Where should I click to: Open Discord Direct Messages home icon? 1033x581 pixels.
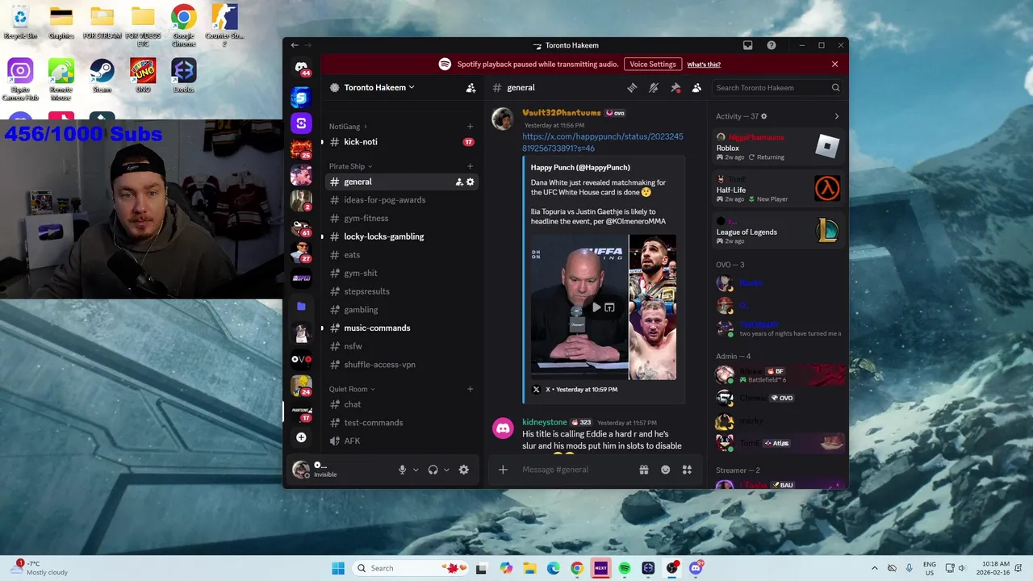pyautogui.click(x=301, y=68)
